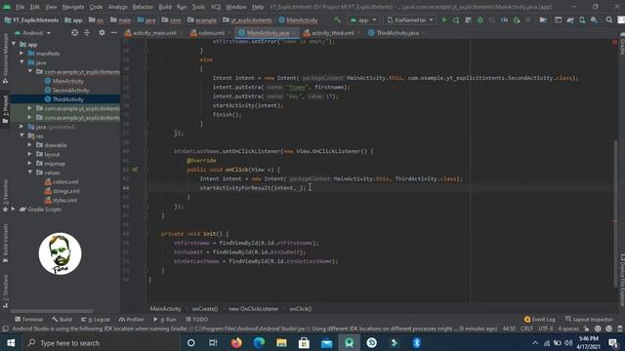The image size is (625, 351).
Task: Click onClick() in the editor breadcrumb
Action: [301, 309]
